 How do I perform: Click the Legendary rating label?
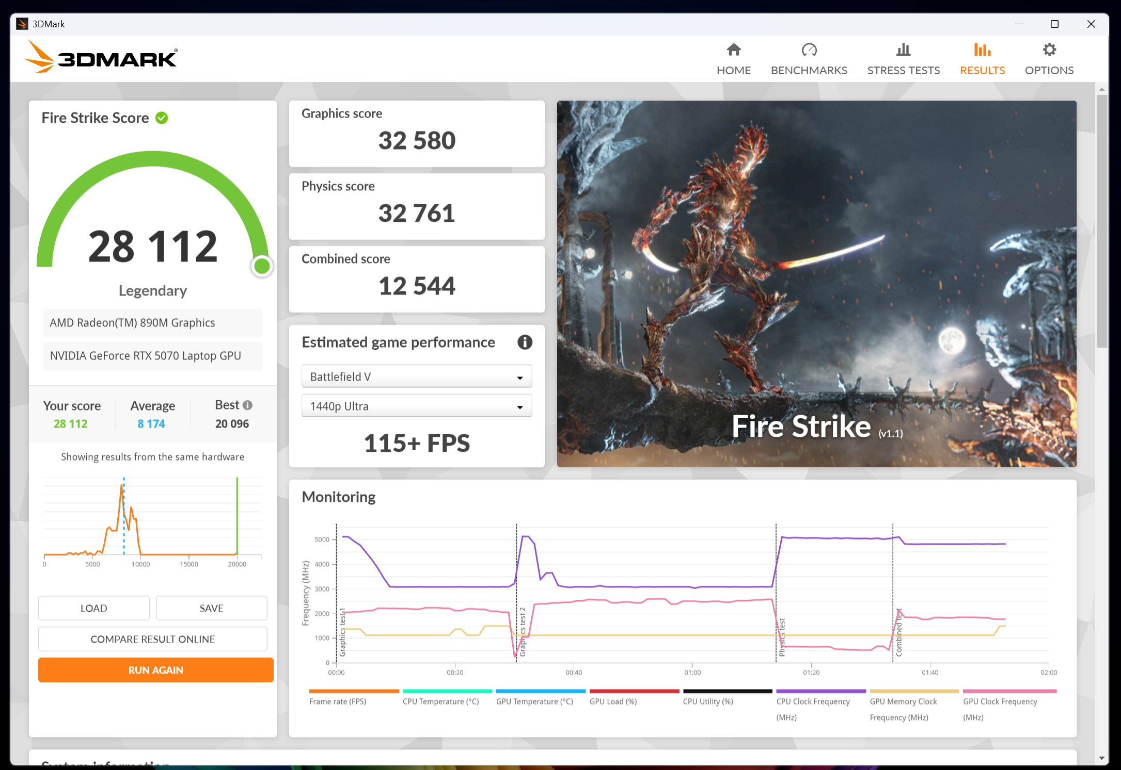tap(153, 290)
